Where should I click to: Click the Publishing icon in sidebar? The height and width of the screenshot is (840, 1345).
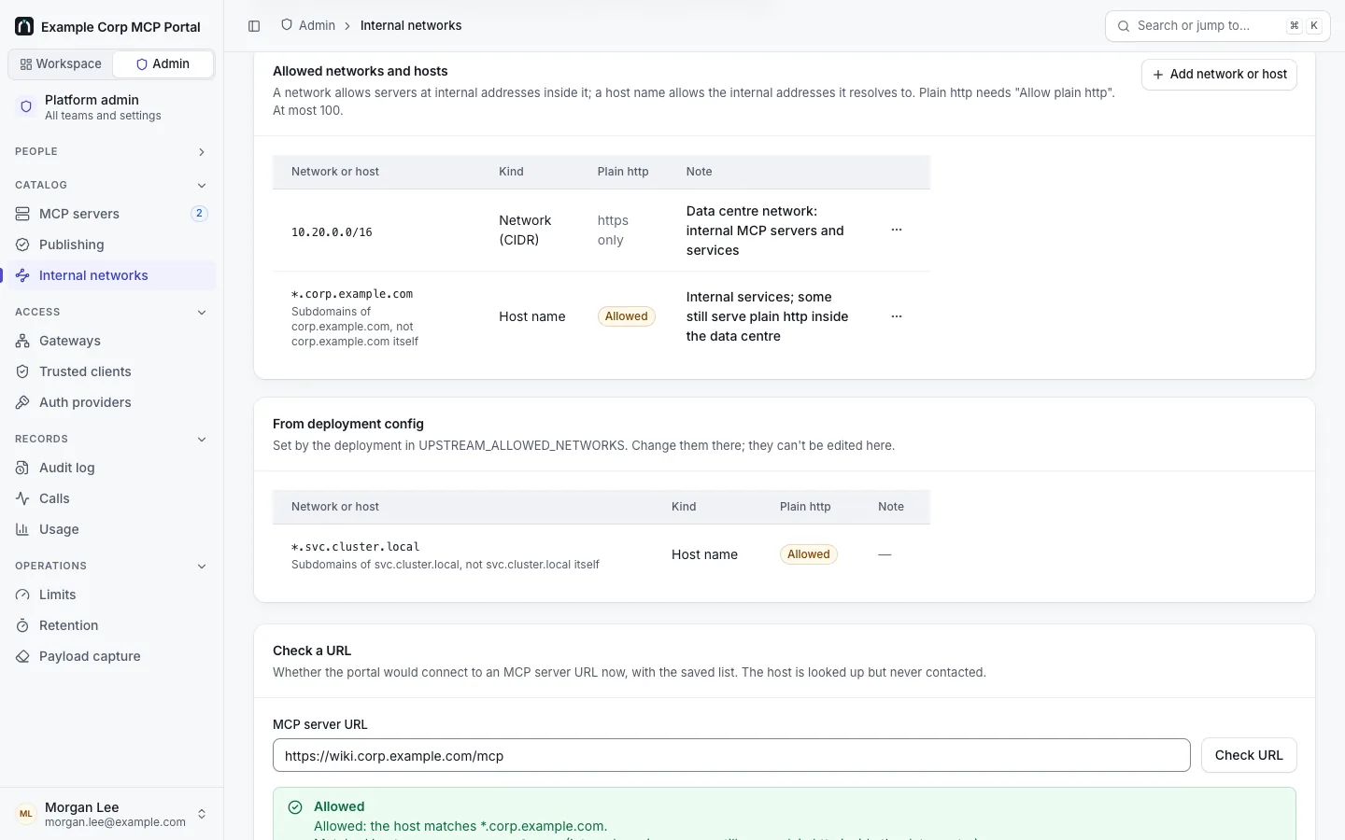tap(22, 245)
